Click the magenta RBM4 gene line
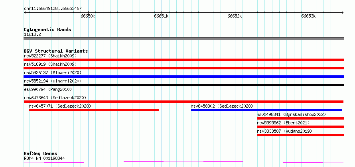The width and height of the screenshot is (355, 167). tap(183, 162)
